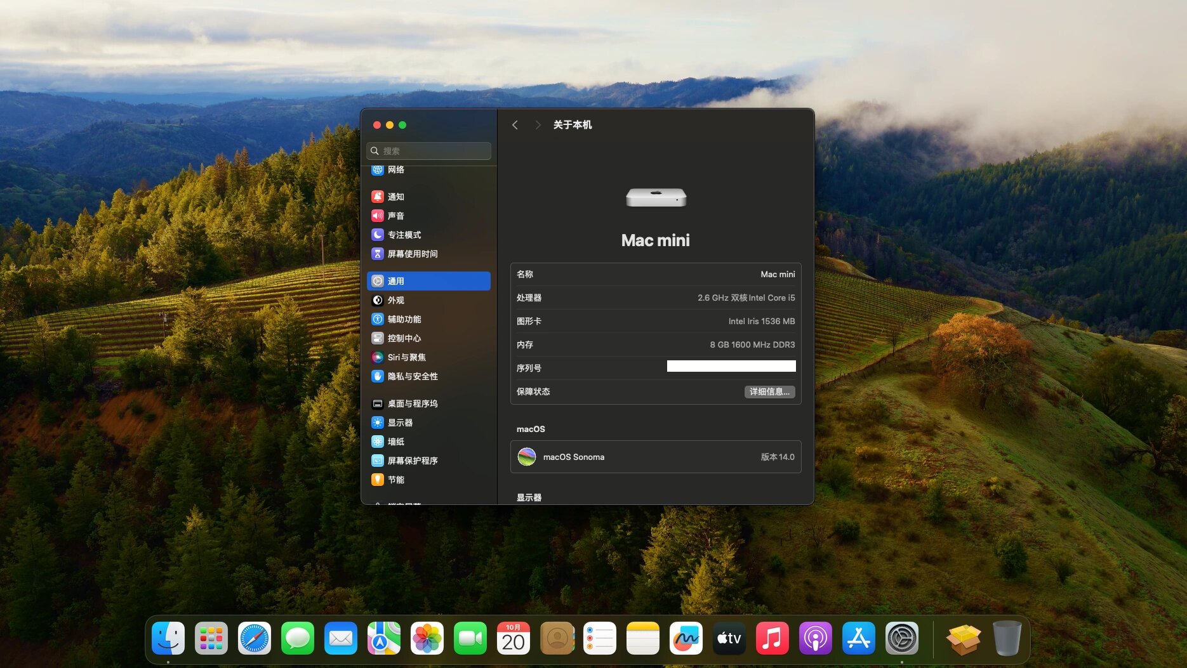Screen dimensions: 1187x668
Task: Open Notes app in the Dock
Action: [x=643, y=638]
